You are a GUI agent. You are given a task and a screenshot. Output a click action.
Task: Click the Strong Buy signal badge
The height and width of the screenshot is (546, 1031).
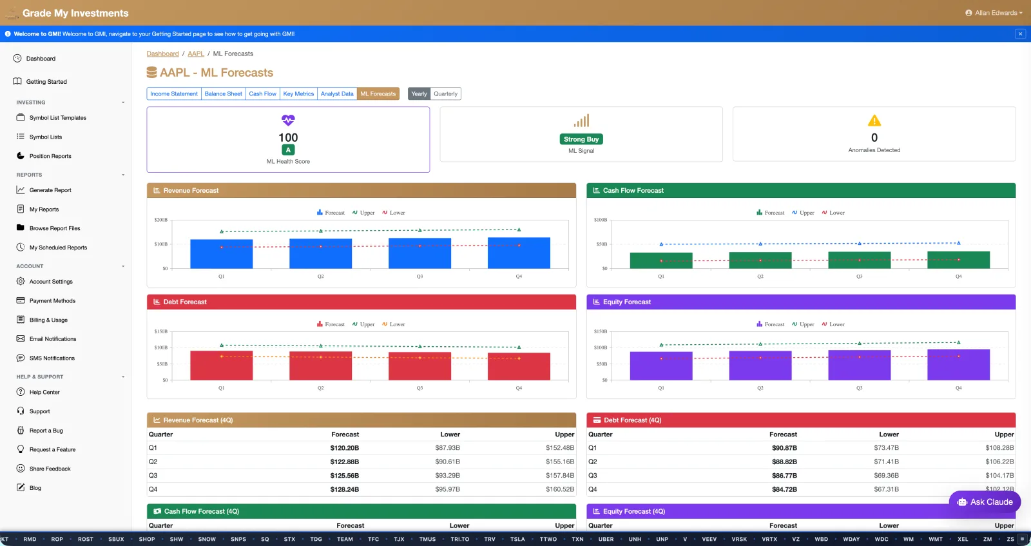(581, 139)
